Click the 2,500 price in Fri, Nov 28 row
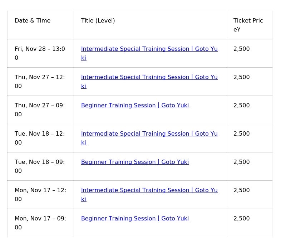The width and height of the screenshot is (286, 248). tap(242, 49)
